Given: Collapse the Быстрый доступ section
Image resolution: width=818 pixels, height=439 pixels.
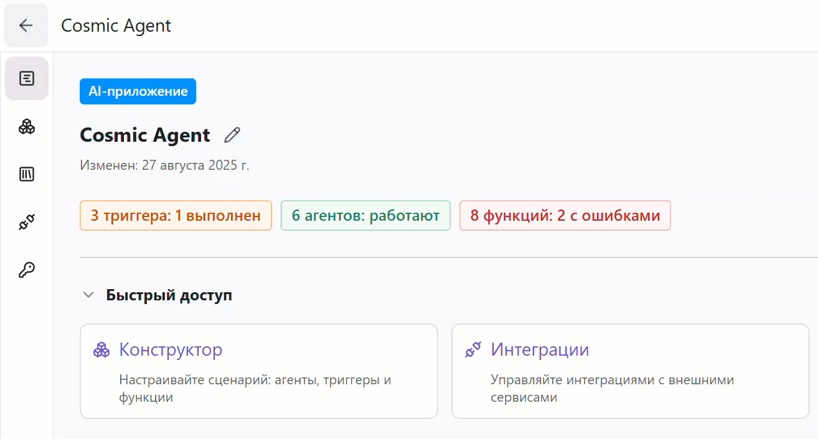Looking at the screenshot, I should pyautogui.click(x=88, y=295).
